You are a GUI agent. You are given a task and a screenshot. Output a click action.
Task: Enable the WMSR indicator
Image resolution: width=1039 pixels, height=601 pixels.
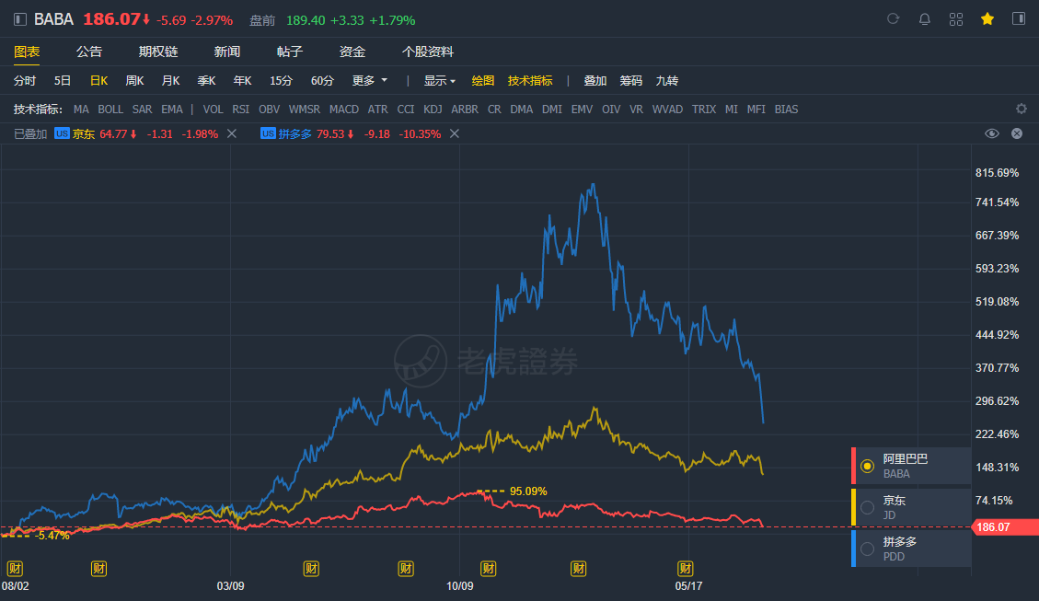pos(304,110)
